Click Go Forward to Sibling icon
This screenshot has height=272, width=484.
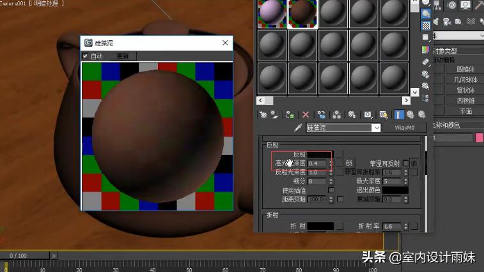(x=422, y=115)
